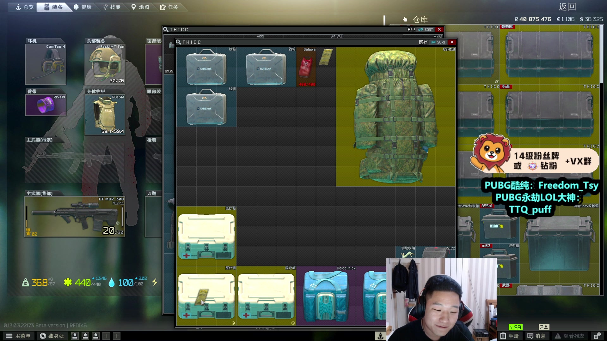This screenshot has width=607, height=341.
Task: Close the 6甲 THICC container window
Action: pyautogui.click(x=439, y=29)
